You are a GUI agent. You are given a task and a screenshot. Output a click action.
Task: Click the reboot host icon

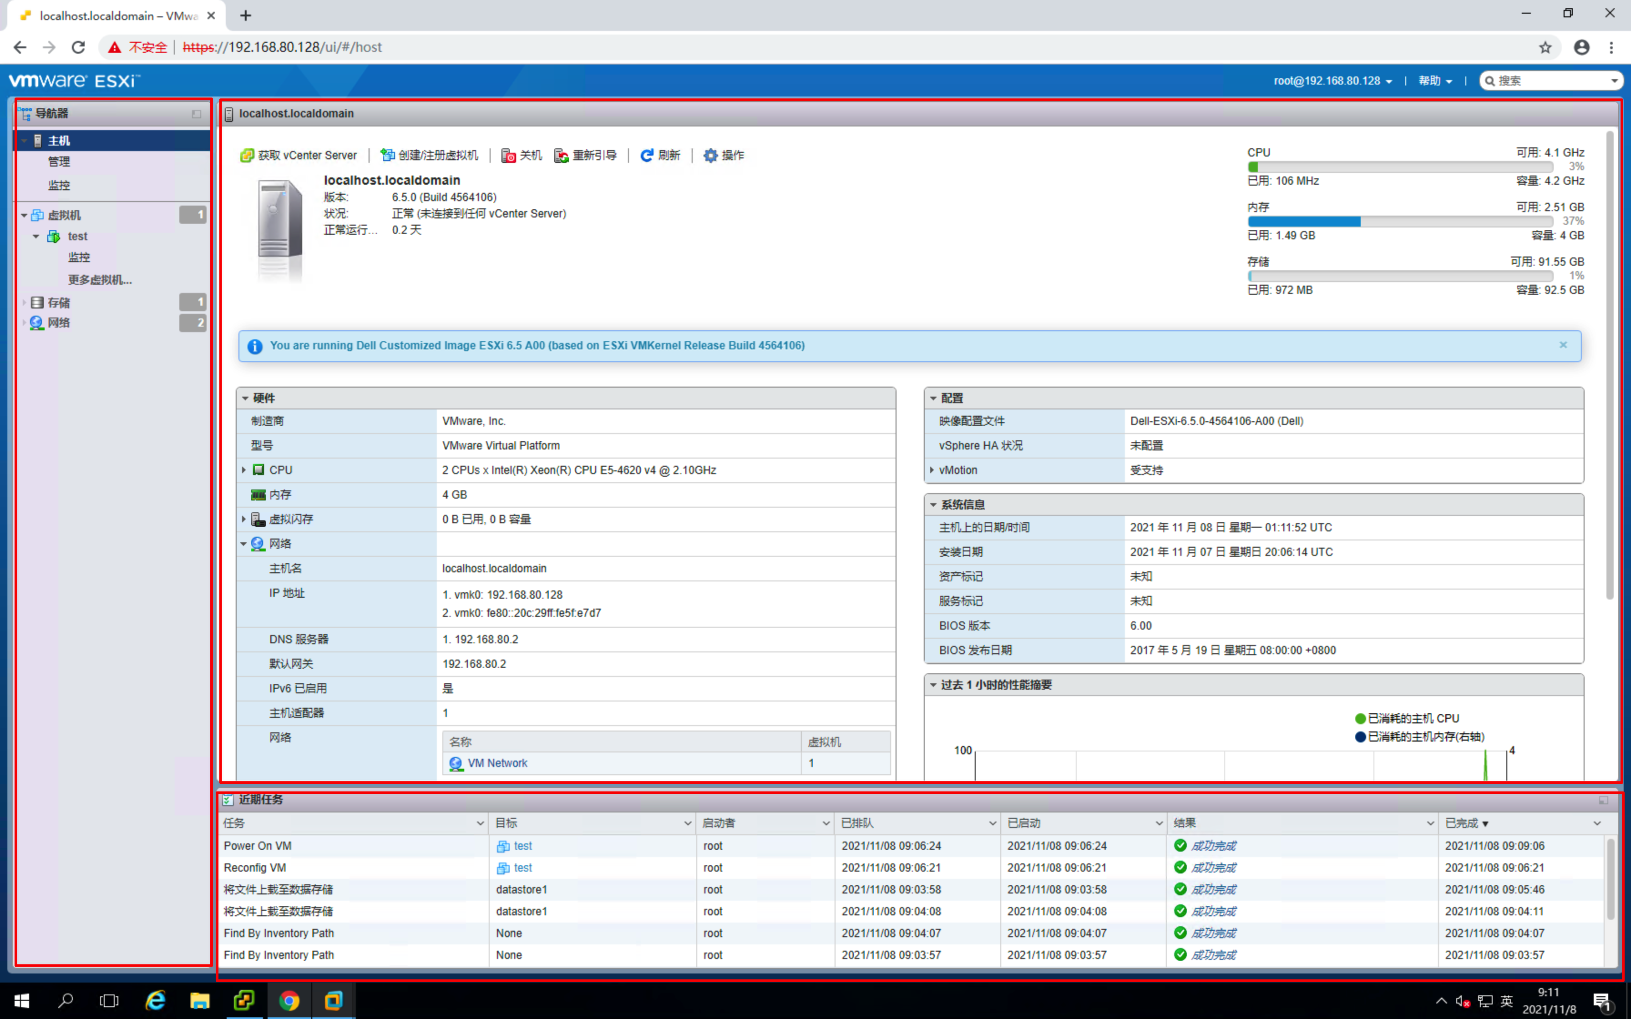pos(562,156)
